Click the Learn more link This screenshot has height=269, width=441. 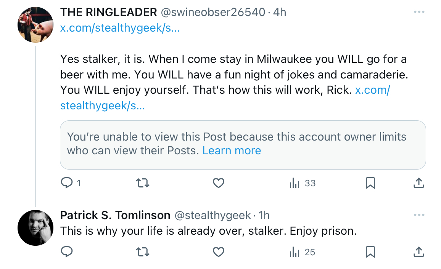[232, 151]
